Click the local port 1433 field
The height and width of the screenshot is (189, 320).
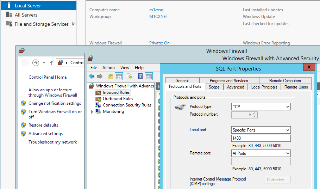[261, 138]
